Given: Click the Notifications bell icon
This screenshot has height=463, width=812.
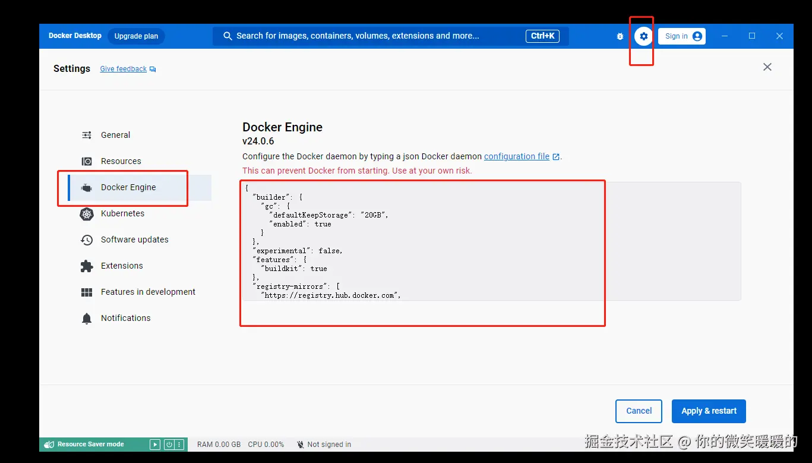Looking at the screenshot, I should (87, 319).
